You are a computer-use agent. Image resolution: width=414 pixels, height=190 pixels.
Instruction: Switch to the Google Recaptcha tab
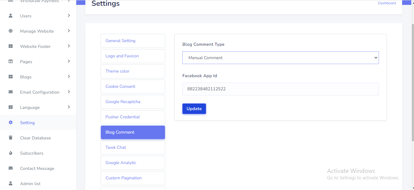click(x=133, y=102)
